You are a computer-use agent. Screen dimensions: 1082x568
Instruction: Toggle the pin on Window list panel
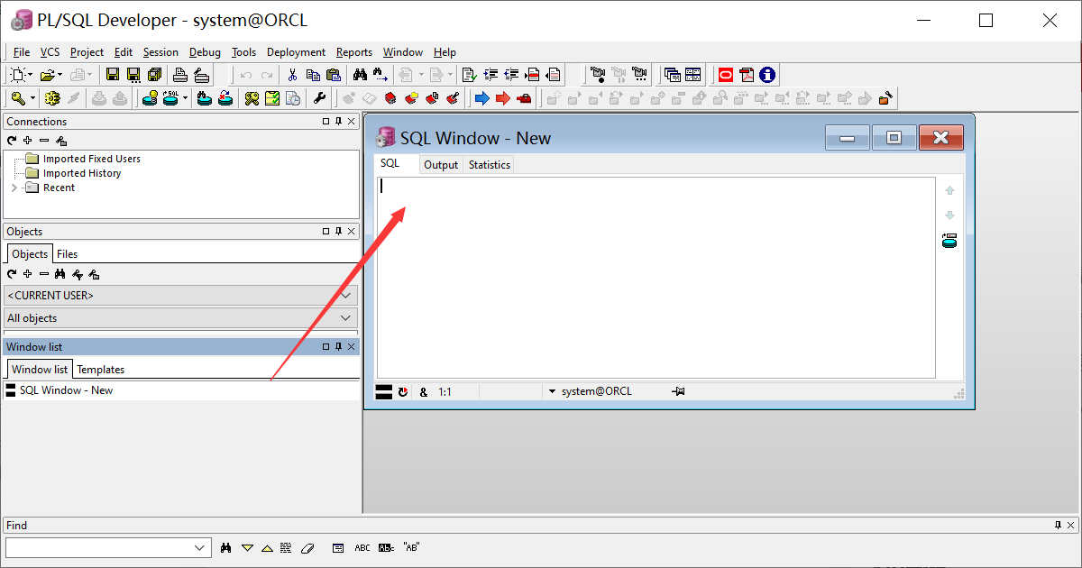click(339, 346)
